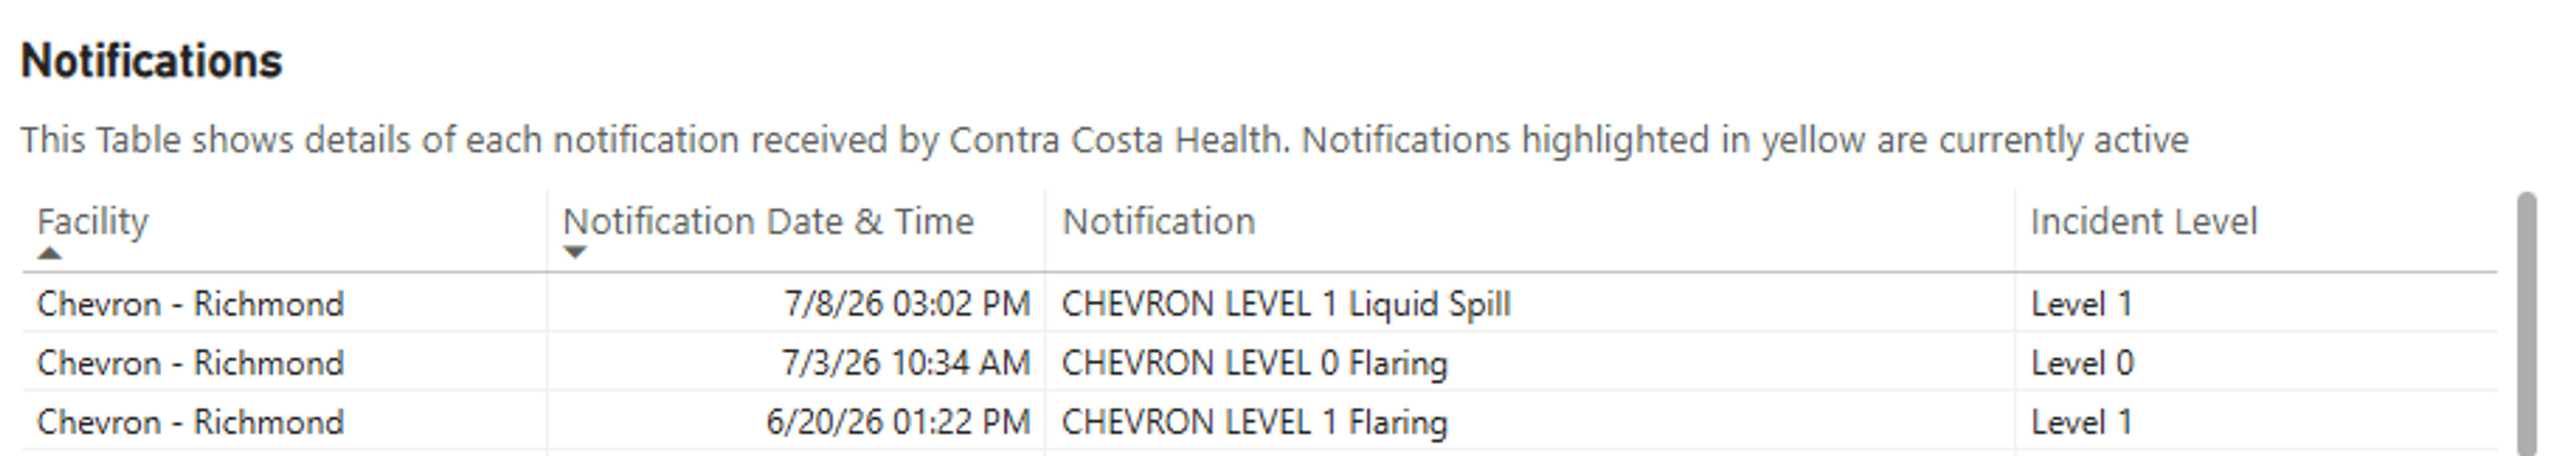This screenshot has height=456, width=2576.
Task: Click the Notifications heading
Action: 152,61
